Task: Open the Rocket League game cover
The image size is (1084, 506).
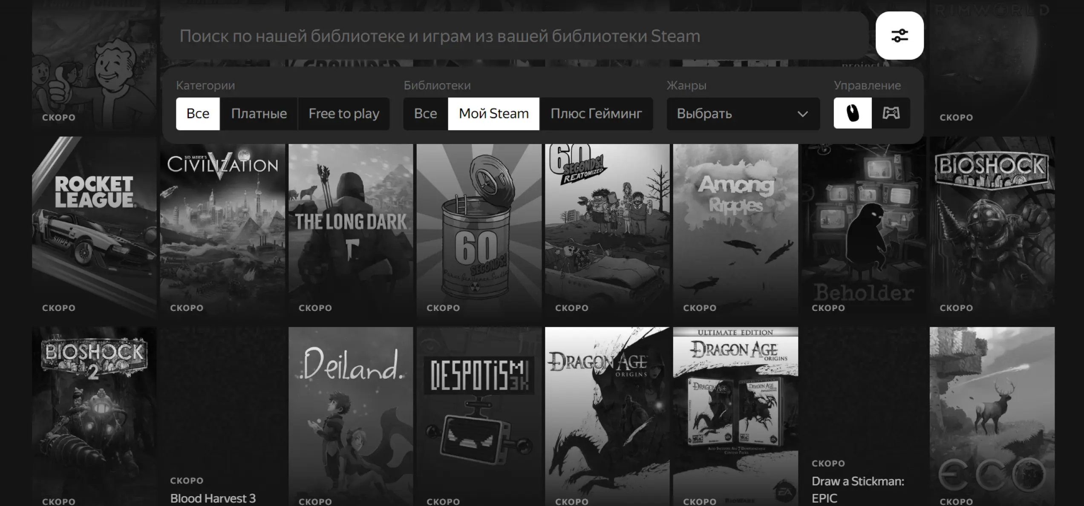Action: click(x=94, y=228)
